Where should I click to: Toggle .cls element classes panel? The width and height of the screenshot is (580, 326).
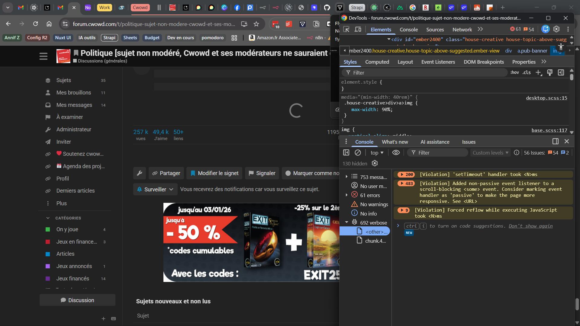pos(527,72)
